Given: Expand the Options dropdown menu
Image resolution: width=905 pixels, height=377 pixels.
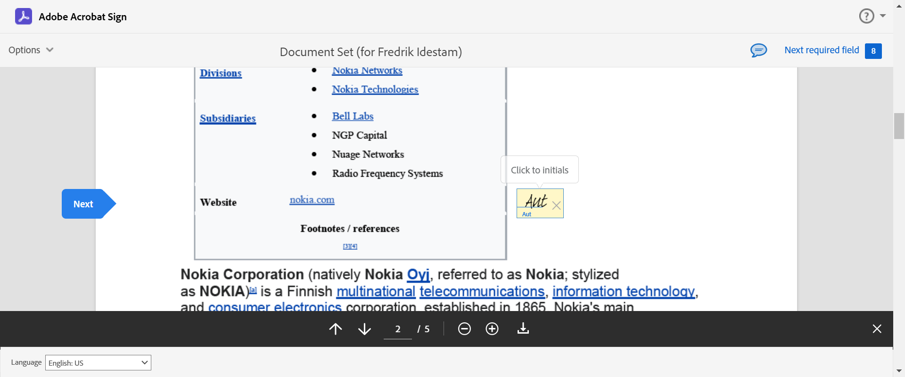Looking at the screenshot, I should pos(31,50).
